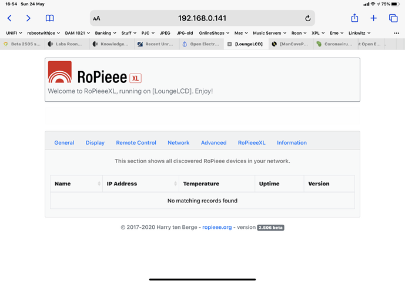The width and height of the screenshot is (405, 283).
Task: Expand the Emo bookmarks folder
Action: [337, 33]
